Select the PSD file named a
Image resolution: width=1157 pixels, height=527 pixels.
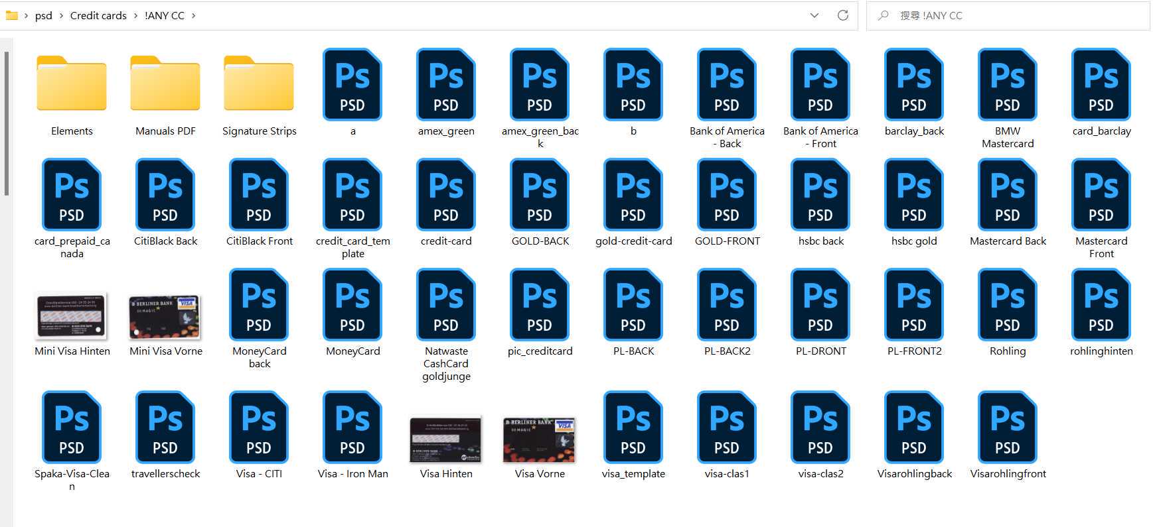[x=352, y=84]
